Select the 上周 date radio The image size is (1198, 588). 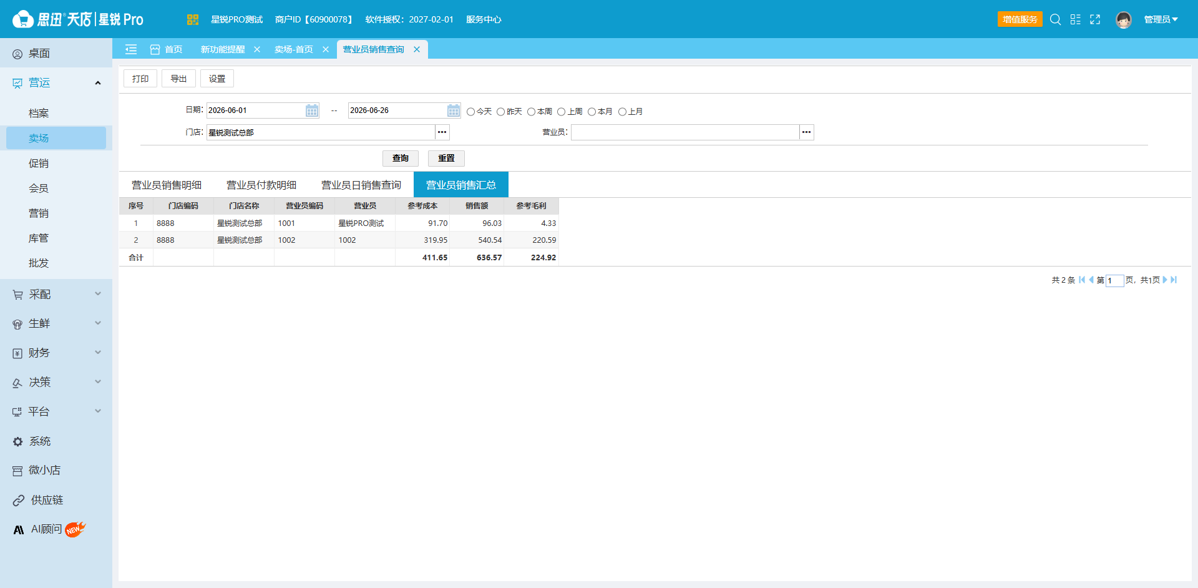(561, 112)
